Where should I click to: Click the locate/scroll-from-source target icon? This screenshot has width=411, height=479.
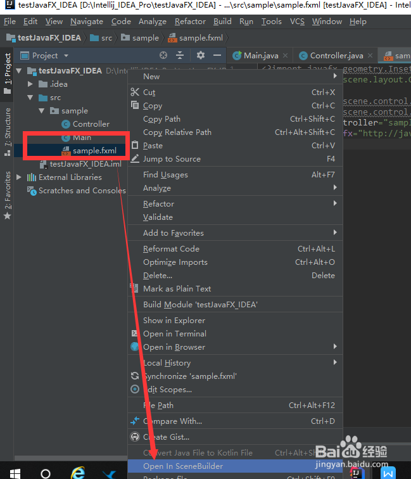(163, 55)
